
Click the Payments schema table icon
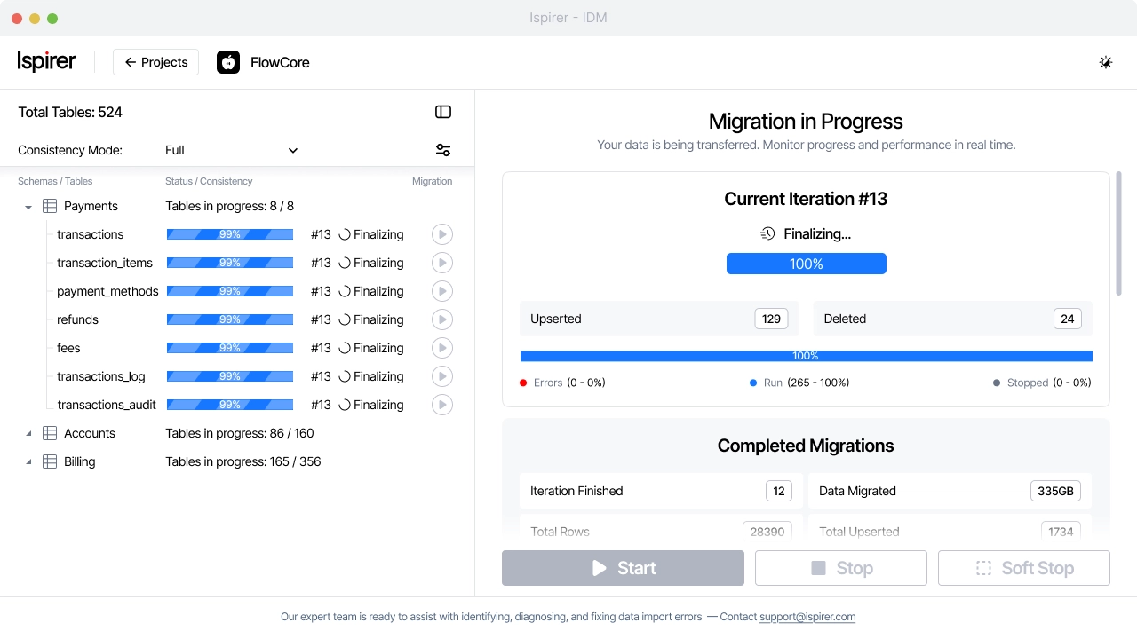click(x=50, y=206)
